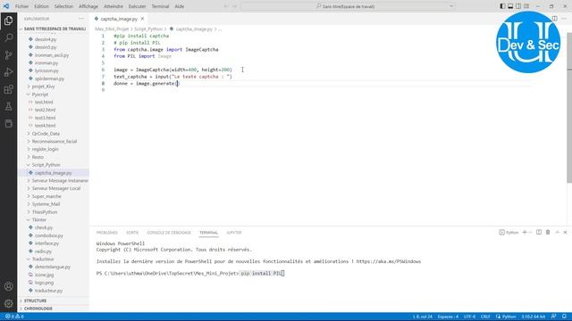Open combobox.py in explorer
572x321 pixels.
pyautogui.click(x=49, y=235)
